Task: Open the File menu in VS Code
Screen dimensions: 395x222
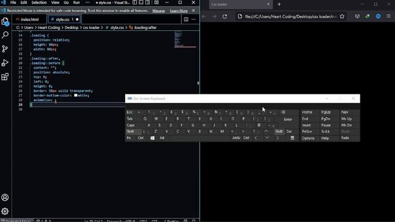Action: (x=13, y=2)
